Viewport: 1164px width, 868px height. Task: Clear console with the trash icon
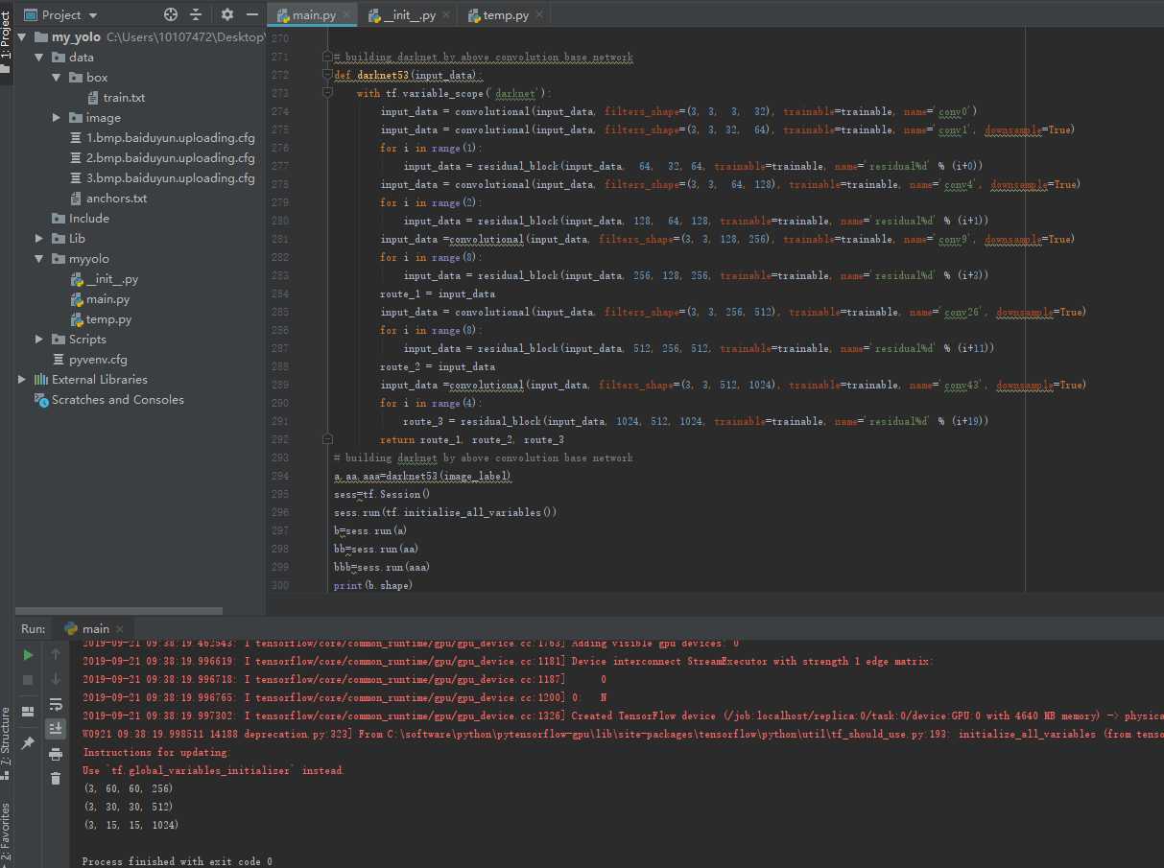tap(56, 778)
